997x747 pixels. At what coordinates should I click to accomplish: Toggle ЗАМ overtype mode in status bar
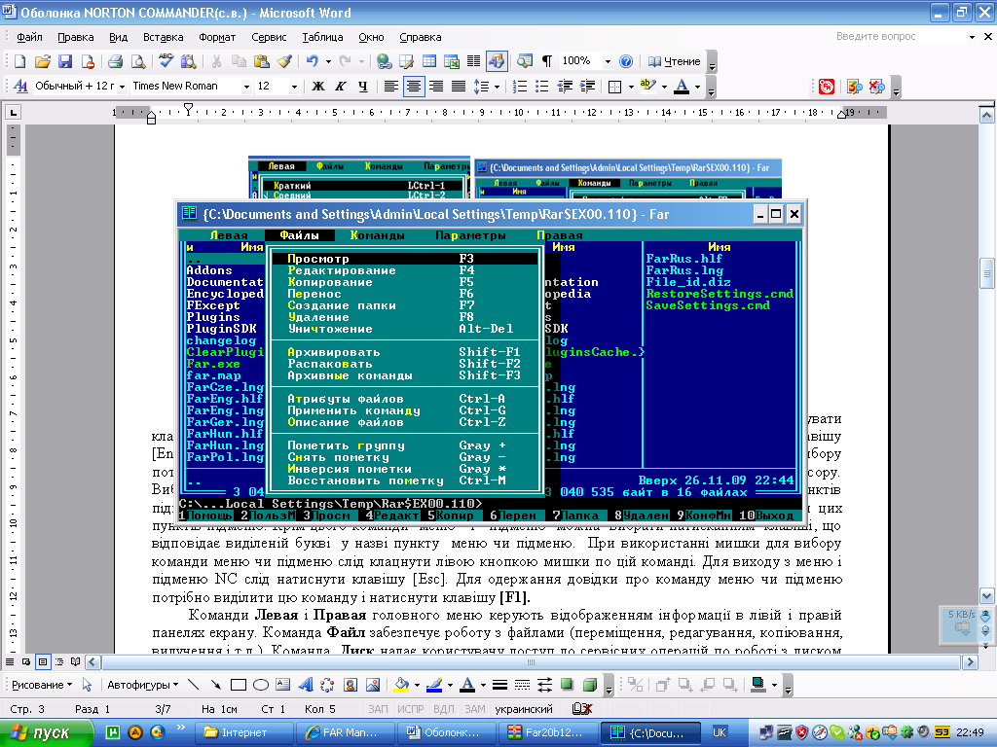[475, 709]
